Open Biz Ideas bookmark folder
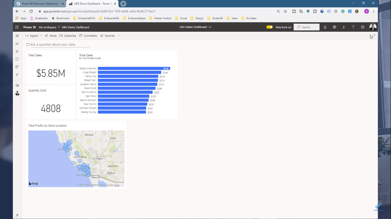The image size is (391, 219). click(x=249, y=18)
